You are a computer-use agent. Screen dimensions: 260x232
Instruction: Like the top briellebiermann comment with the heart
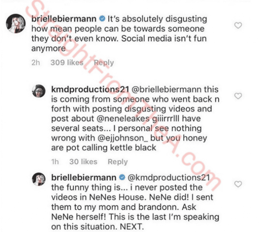pyautogui.click(x=238, y=25)
